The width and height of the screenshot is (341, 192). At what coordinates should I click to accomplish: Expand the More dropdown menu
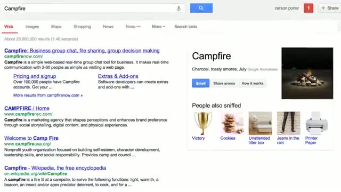(x=158, y=27)
